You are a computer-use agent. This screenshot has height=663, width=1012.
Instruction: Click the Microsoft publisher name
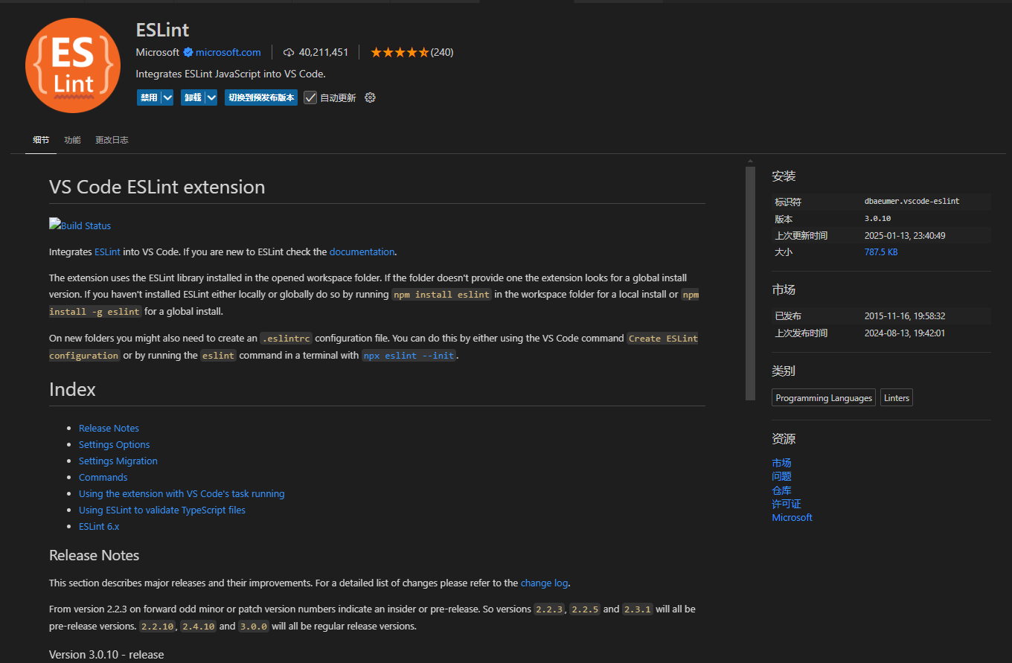point(158,52)
